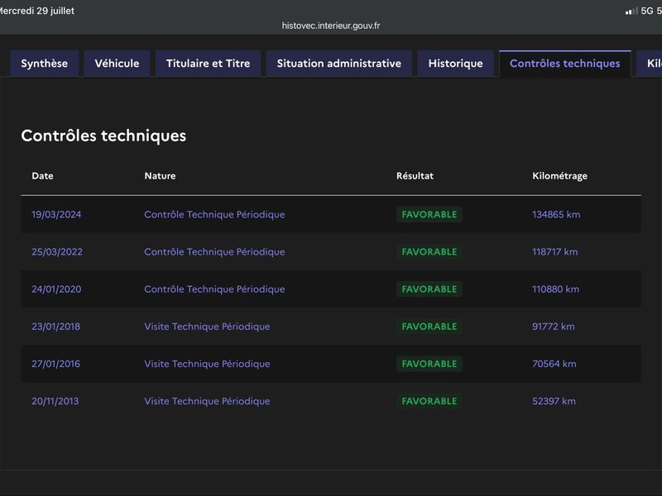
Task: Click the Contrôles techniques page heading
Action: pyautogui.click(x=103, y=136)
